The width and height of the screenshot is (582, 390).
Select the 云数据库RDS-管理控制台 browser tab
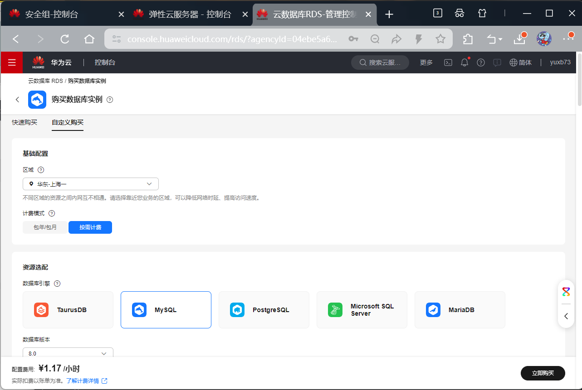(315, 14)
